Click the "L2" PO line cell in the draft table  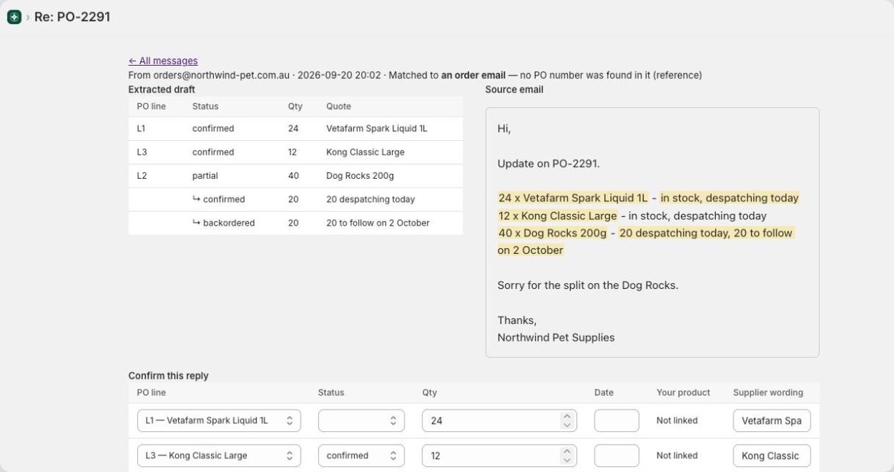(142, 176)
